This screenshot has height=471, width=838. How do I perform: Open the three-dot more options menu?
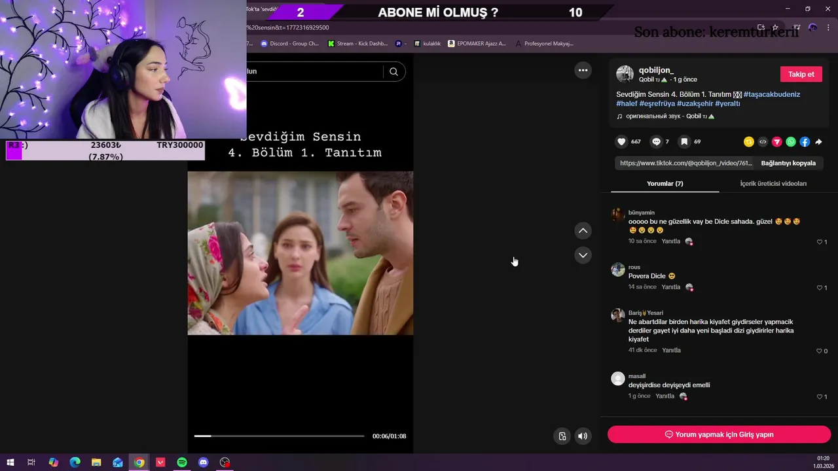pos(583,70)
